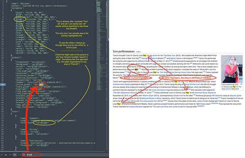This screenshot has height=158, width=245.
Task: Open 'The Late Late Show with James Corden' link
Action: click(x=168, y=107)
